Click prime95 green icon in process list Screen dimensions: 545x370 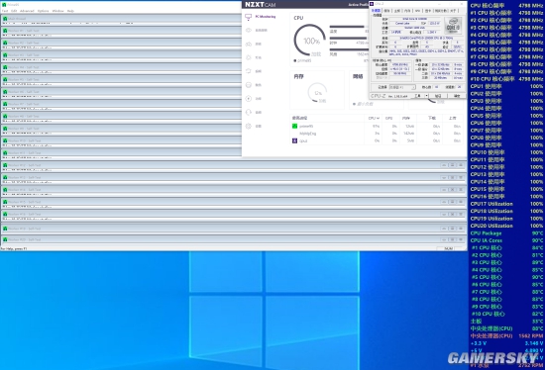(294, 126)
